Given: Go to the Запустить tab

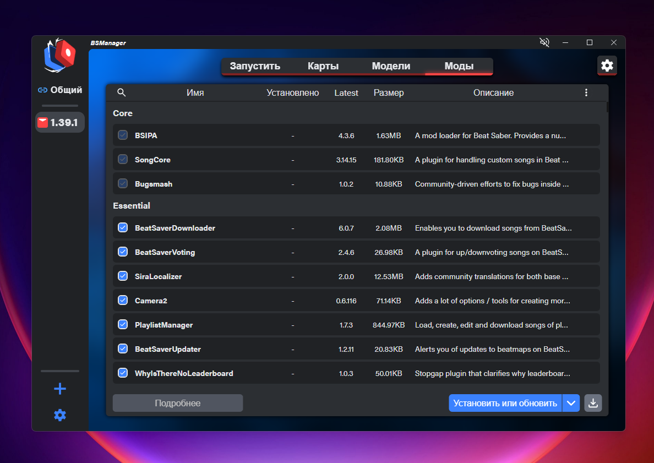Looking at the screenshot, I should coord(255,66).
